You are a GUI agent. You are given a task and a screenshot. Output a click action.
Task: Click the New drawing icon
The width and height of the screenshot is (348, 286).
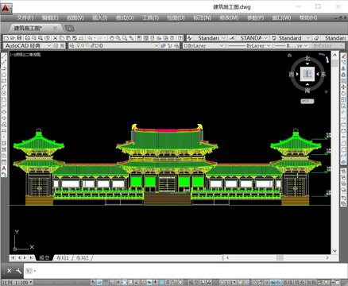[6, 38]
